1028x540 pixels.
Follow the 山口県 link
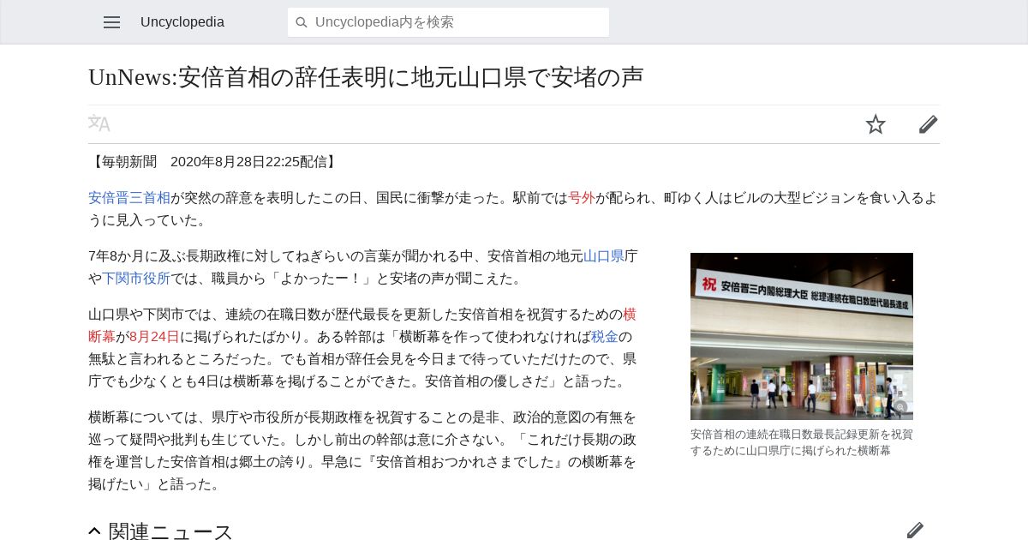604,256
